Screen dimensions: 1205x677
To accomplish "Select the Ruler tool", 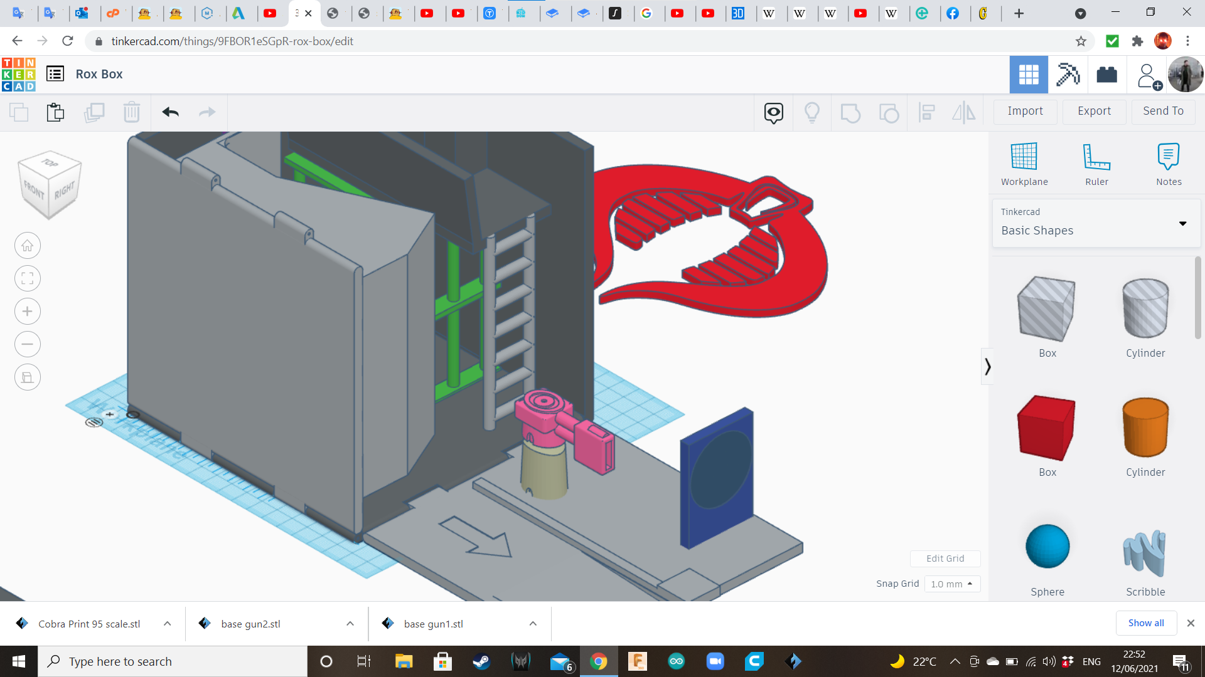I will click(1096, 157).
